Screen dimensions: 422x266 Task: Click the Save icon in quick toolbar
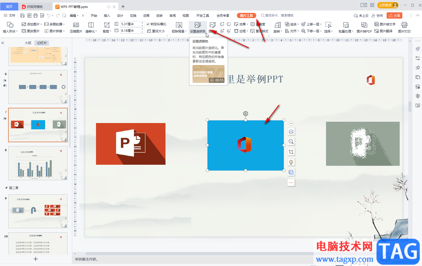coord(23,15)
